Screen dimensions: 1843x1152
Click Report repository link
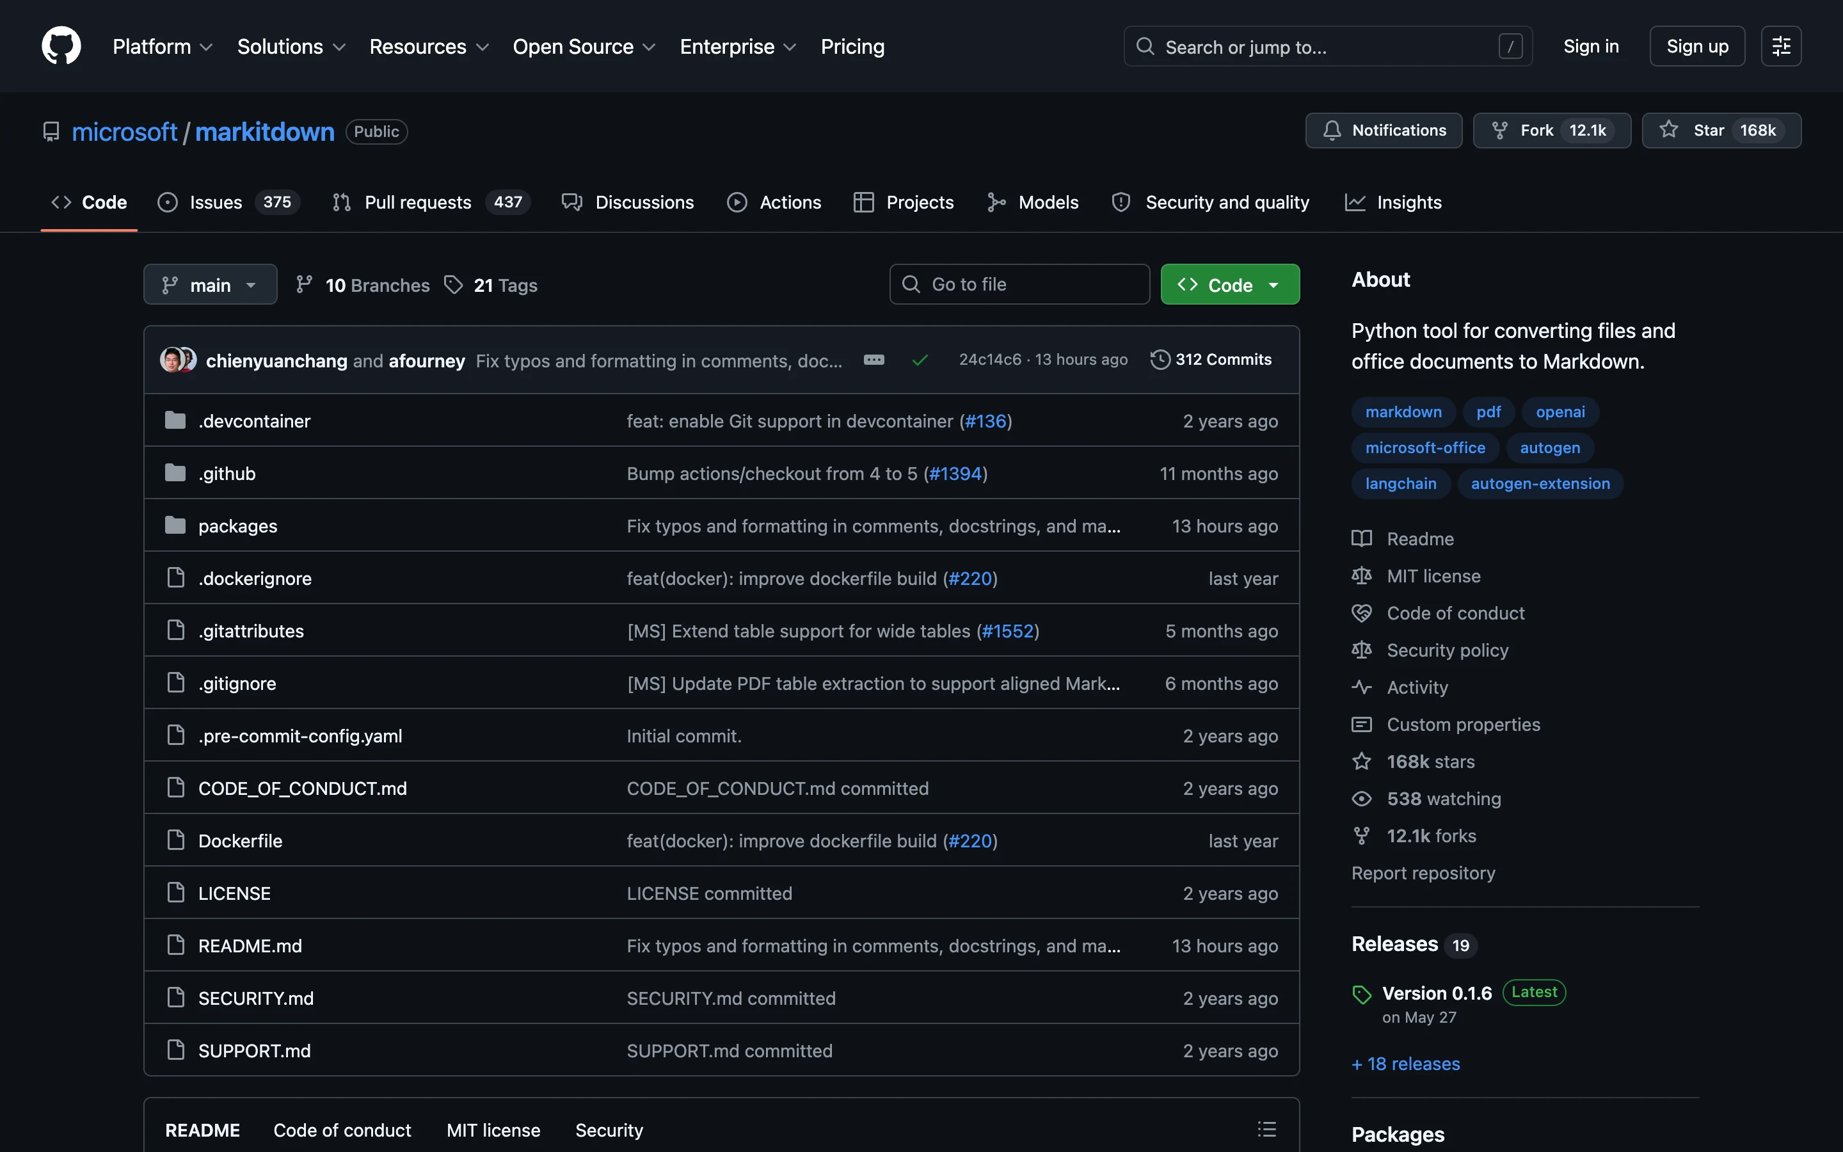(1423, 873)
